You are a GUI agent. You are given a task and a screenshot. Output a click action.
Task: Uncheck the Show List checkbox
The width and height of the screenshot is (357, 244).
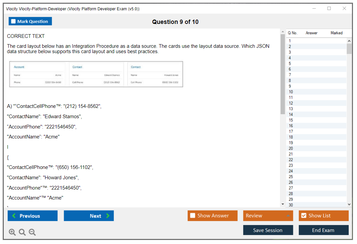[304, 216]
